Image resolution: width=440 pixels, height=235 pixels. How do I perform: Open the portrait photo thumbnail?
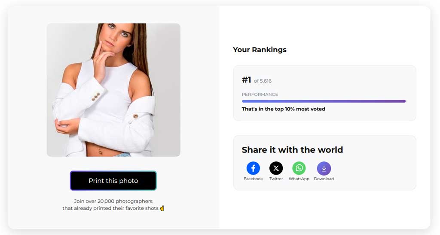click(x=113, y=90)
